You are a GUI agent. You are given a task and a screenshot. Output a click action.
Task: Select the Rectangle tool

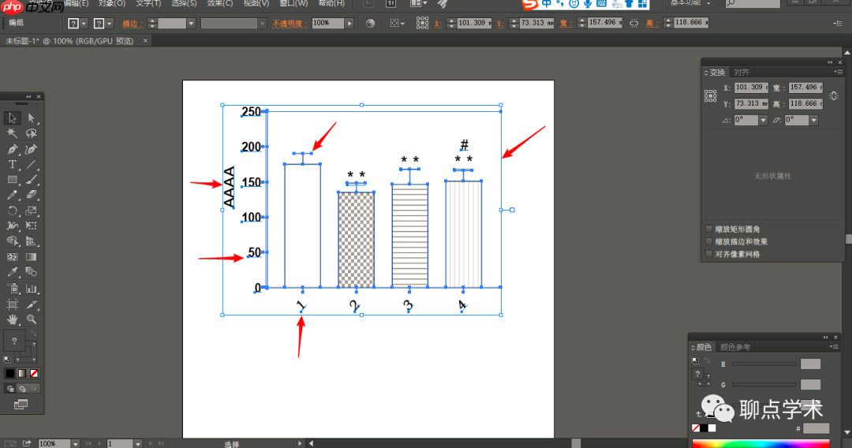tap(13, 180)
